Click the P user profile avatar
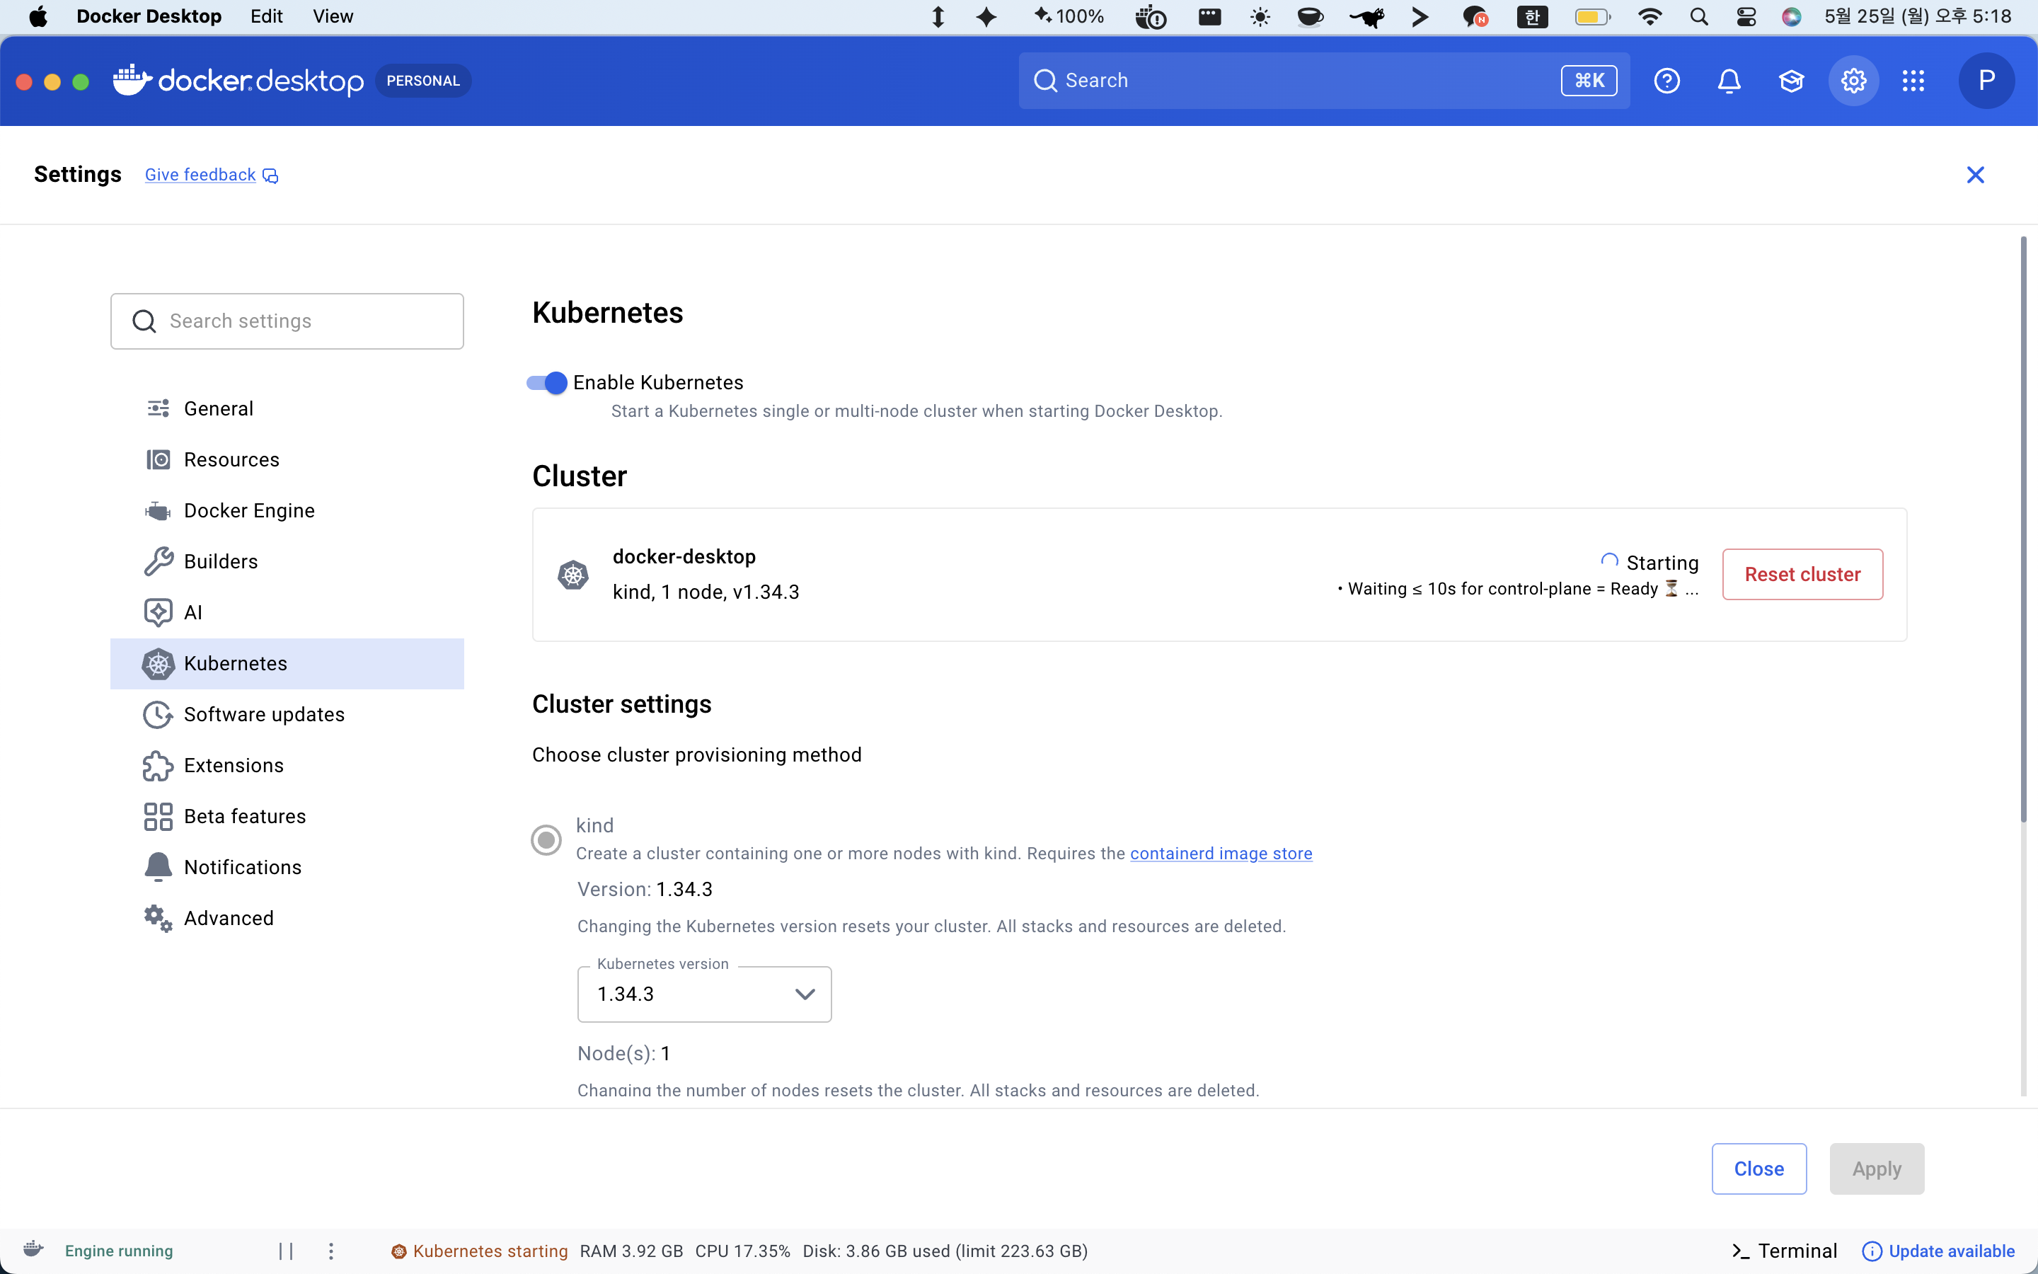This screenshot has width=2038, height=1274. 1986,81
